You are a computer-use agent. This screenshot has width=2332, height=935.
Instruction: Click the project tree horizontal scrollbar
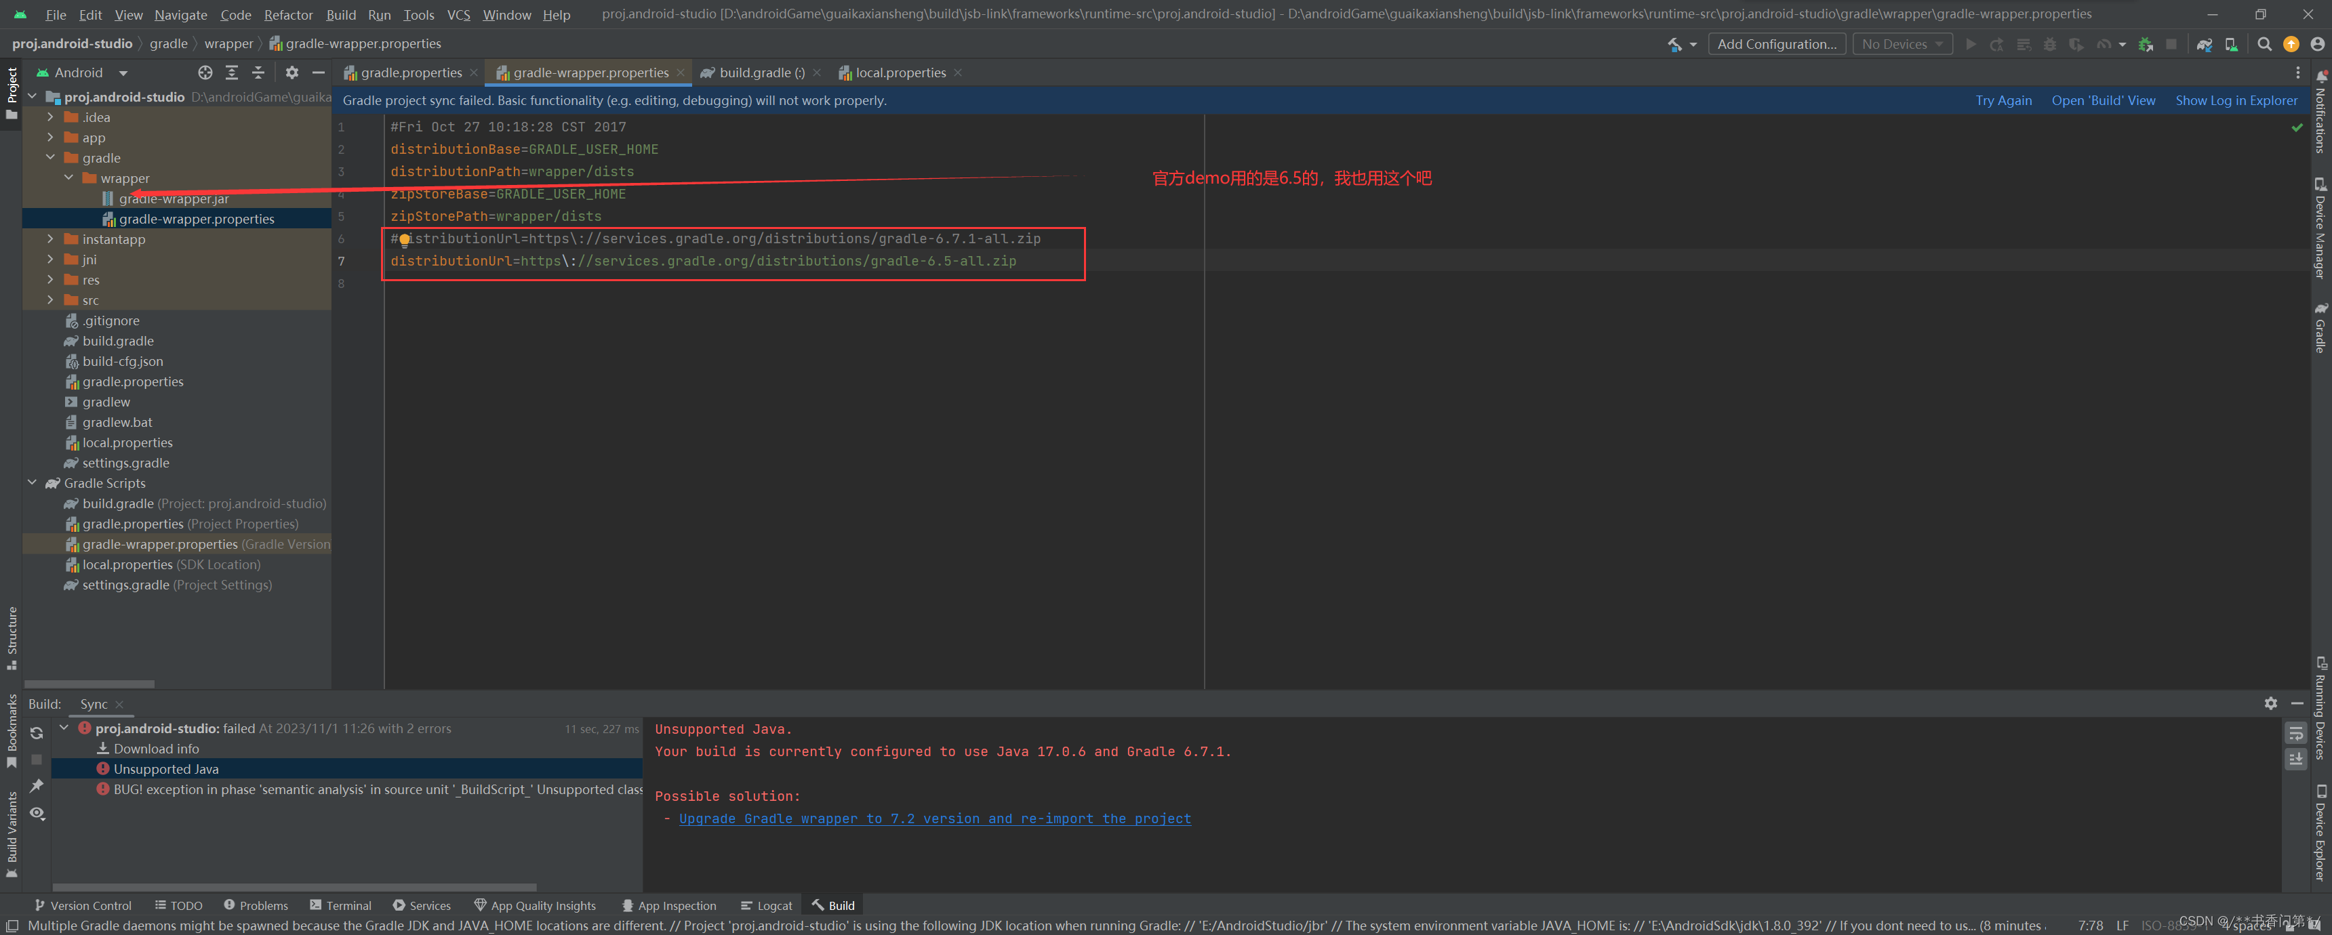pos(89,684)
